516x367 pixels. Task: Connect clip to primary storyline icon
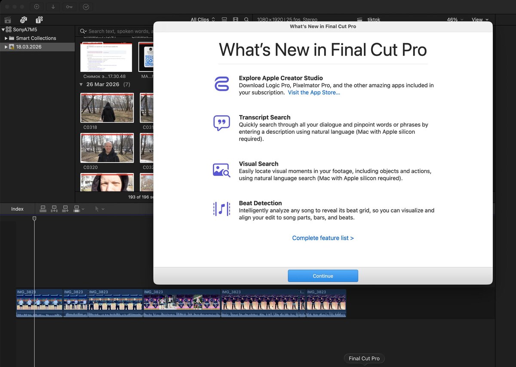pos(43,209)
